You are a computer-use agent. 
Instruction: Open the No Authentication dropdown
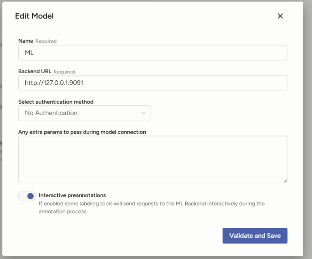pyautogui.click(x=84, y=113)
